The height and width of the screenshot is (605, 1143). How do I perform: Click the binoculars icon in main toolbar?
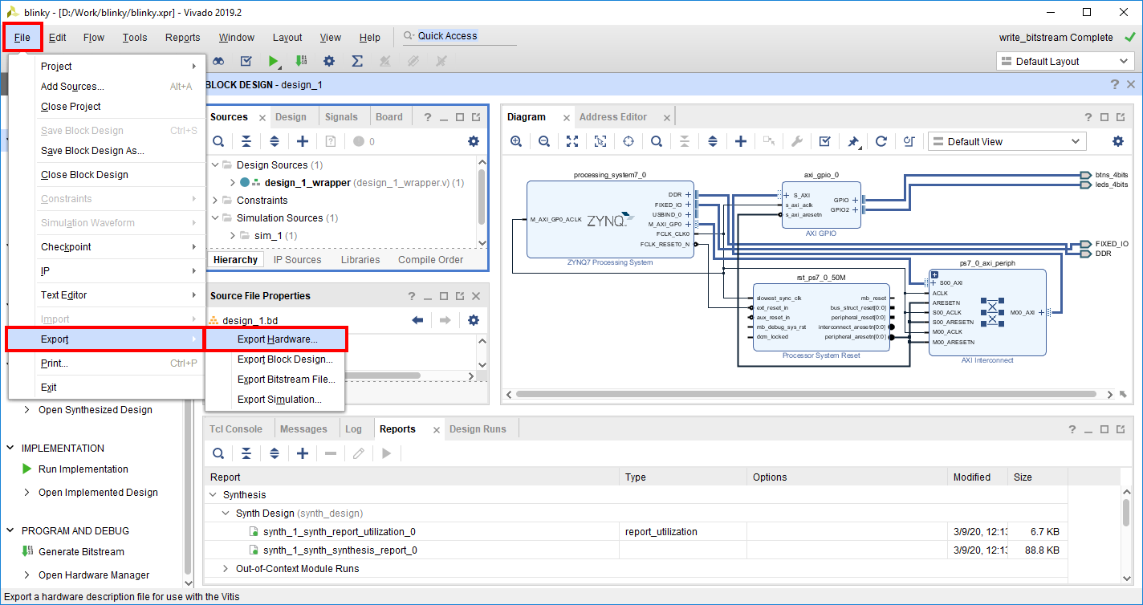[x=218, y=61]
